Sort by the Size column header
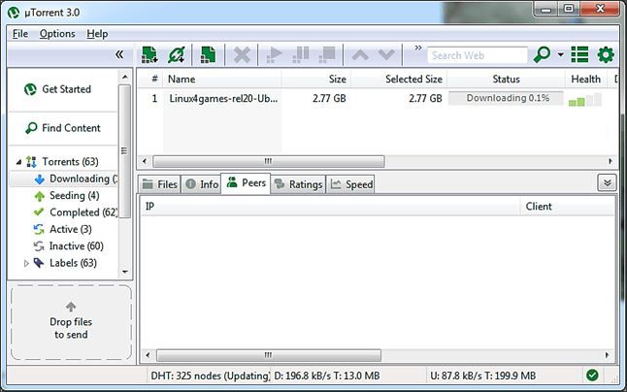 [x=316, y=80]
